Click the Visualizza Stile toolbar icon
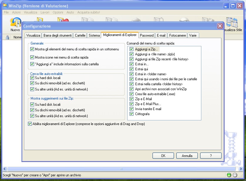 (232, 23)
